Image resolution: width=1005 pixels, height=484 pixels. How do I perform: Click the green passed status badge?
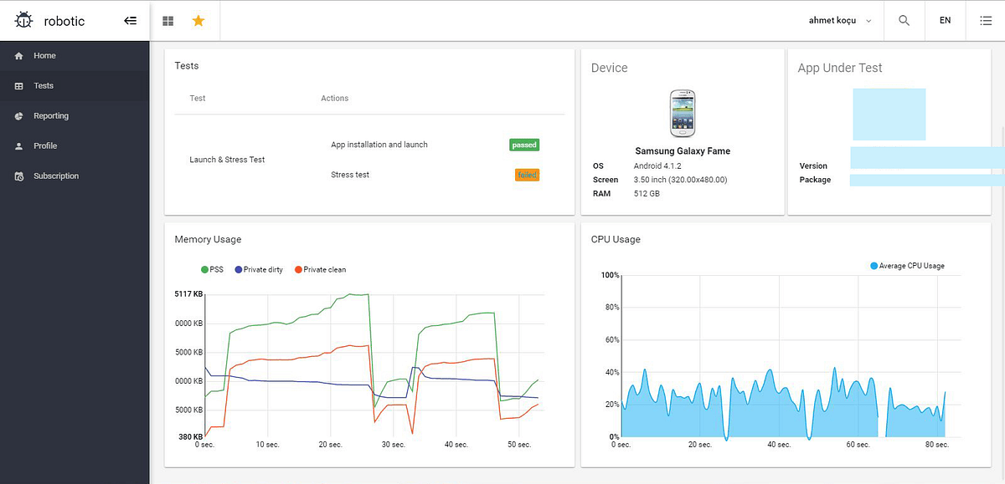[524, 144]
